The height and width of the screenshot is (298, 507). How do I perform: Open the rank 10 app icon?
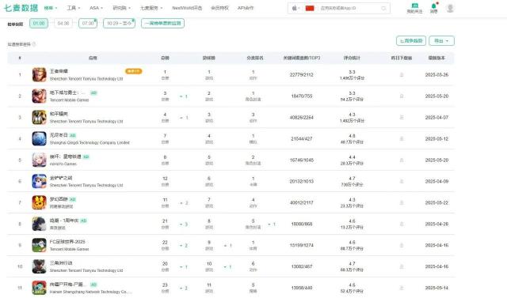tap(39, 266)
